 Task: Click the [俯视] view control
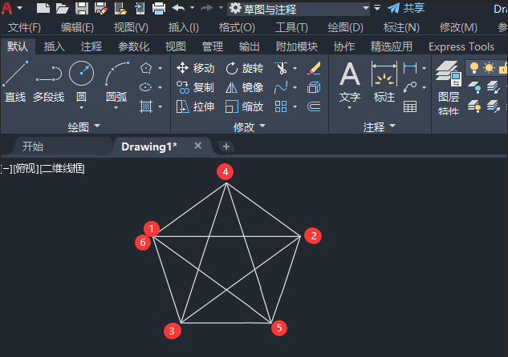click(26, 168)
